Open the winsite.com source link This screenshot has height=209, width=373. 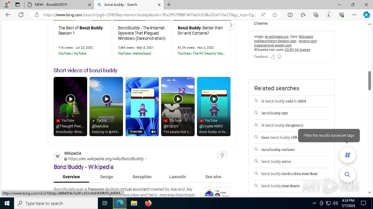click(308, 41)
